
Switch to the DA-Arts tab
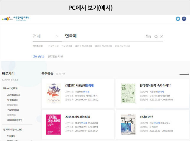(38, 56)
